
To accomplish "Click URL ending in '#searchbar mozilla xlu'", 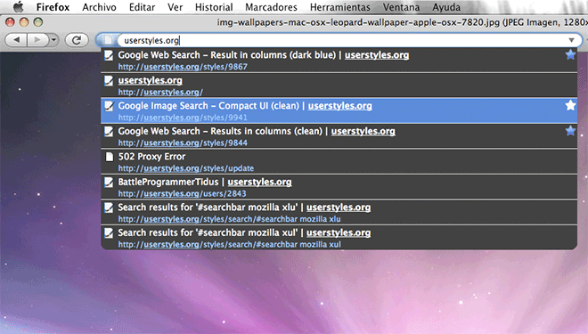I will pos(230,219).
